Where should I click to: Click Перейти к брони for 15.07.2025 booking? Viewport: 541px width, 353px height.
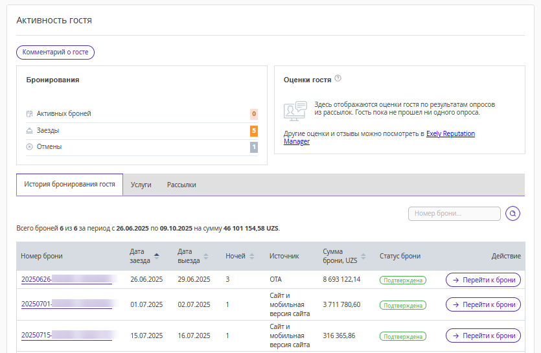click(x=483, y=336)
